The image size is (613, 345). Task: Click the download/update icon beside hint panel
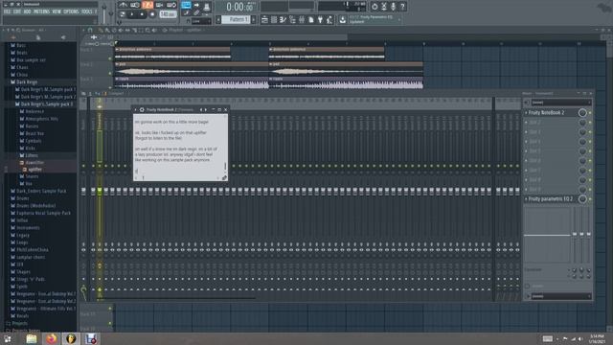(343, 19)
